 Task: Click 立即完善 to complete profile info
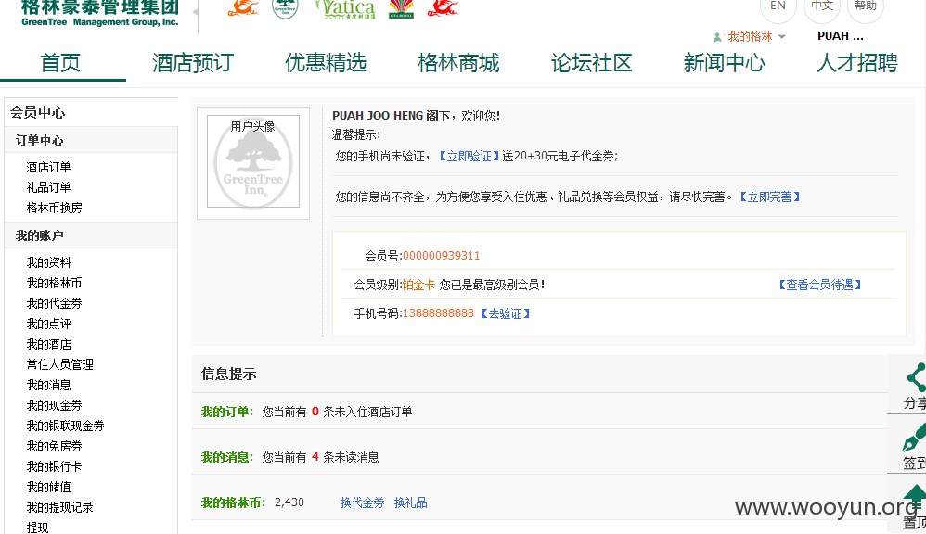coord(769,197)
